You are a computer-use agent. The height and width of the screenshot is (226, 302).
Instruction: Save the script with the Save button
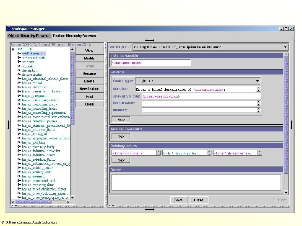179,200
